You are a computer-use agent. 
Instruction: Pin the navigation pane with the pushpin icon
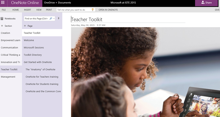59,18
